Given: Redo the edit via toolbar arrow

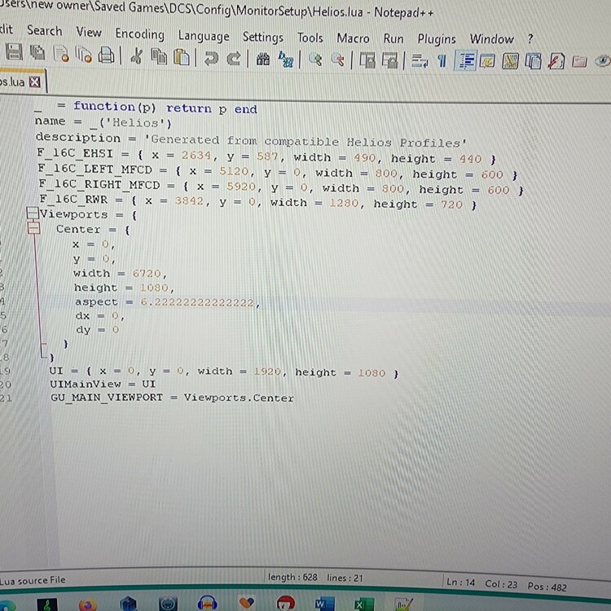Looking at the screenshot, I should [234, 59].
